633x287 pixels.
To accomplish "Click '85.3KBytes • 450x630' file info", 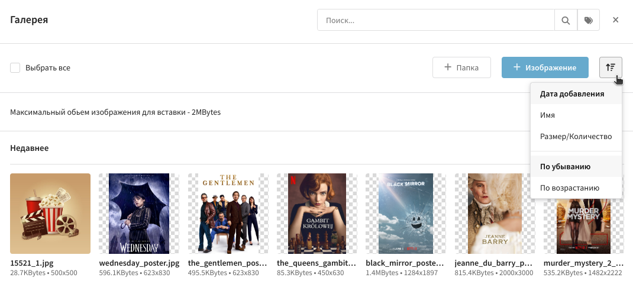I will (311, 273).
